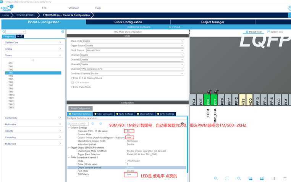Open the Channel1 dropdown
Screen dimensions: 291x182
pos(132,55)
